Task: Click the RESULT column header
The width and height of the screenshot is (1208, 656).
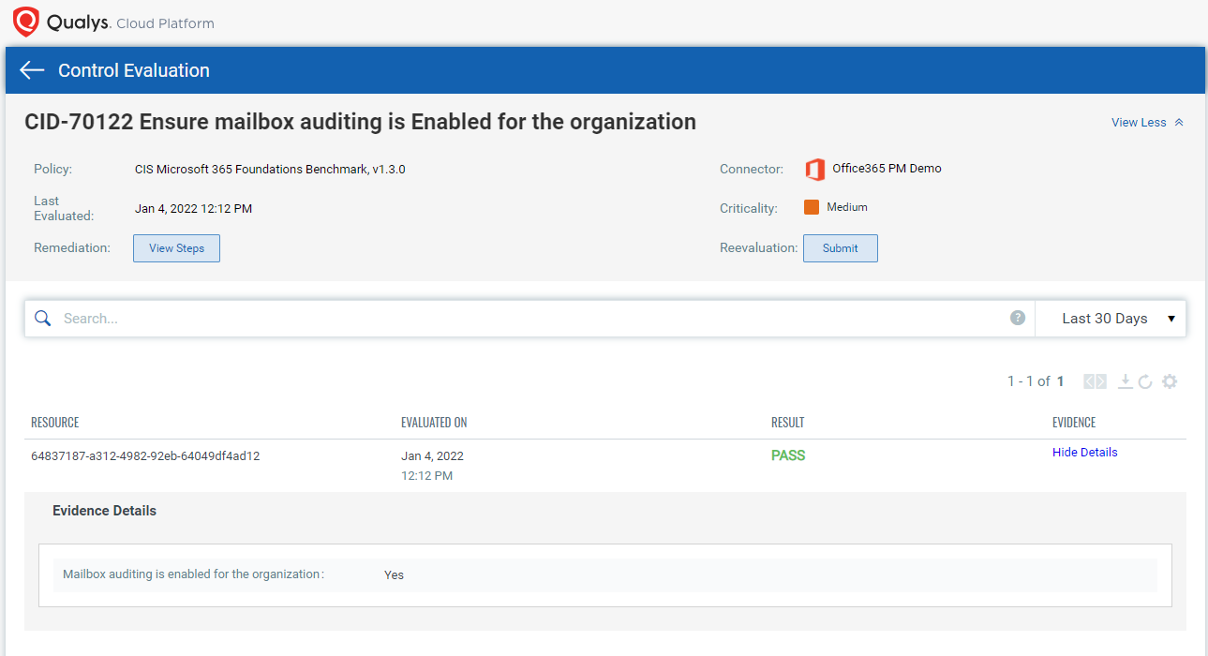Action: [x=788, y=423]
